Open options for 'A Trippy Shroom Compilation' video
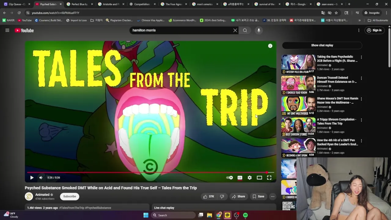The height and width of the screenshot is (220, 391). 361,120
